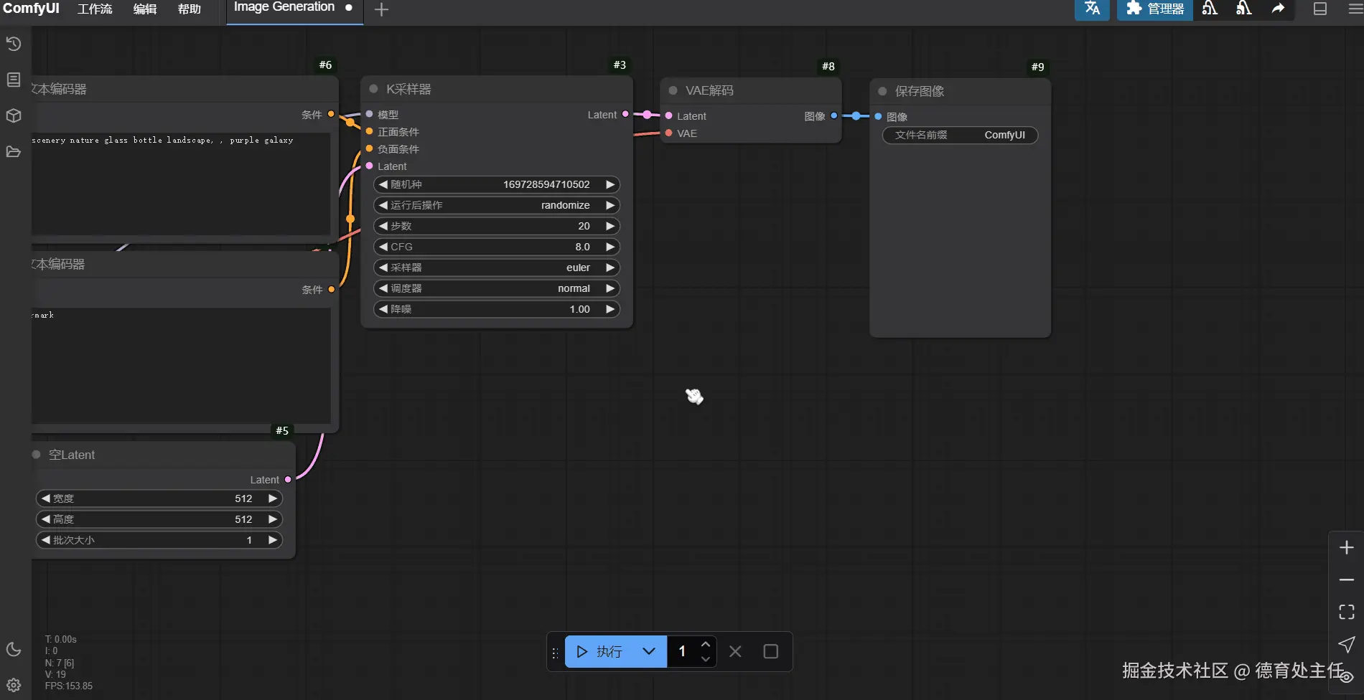Click K采样器 模型 input port
The height and width of the screenshot is (700, 1364).
point(369,114)
